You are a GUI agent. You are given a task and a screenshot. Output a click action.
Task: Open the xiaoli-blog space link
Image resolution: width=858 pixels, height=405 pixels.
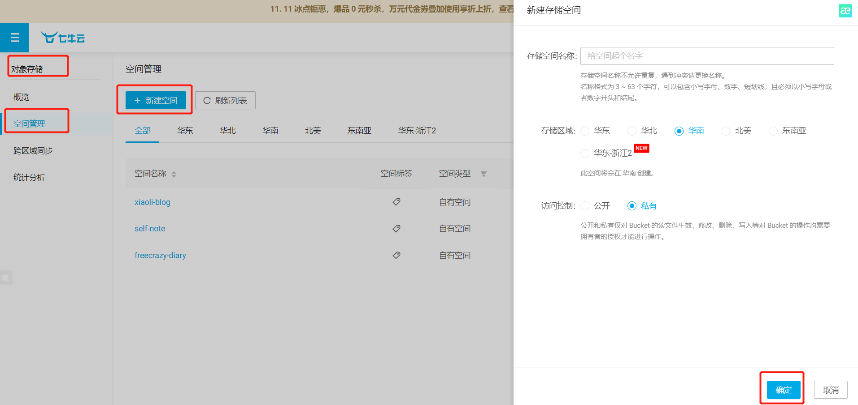[152, 202]
